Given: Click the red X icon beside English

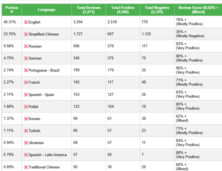Looking at the screenshot, I should [26, 22].
